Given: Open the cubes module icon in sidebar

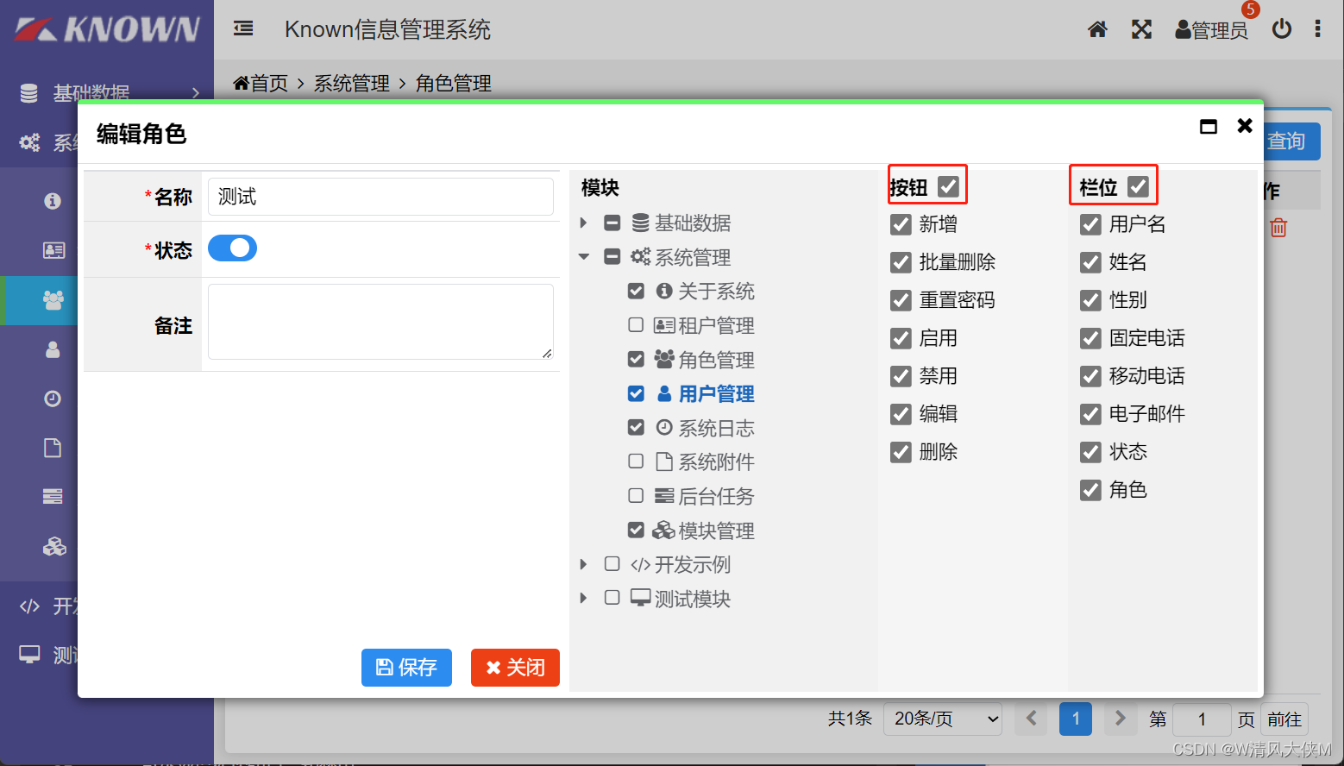Looking at the screenshot, I should point(54,547).
